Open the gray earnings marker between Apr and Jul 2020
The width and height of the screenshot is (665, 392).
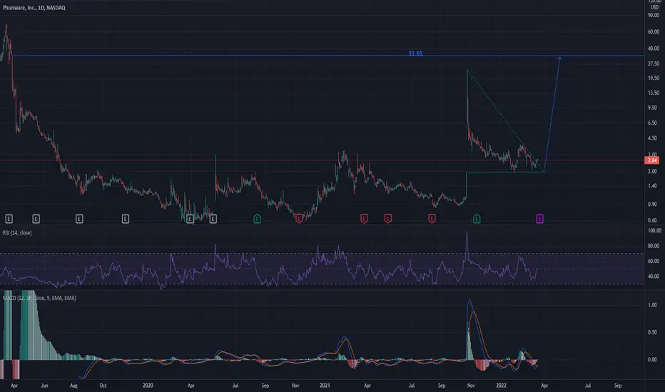tap(213, 219)
